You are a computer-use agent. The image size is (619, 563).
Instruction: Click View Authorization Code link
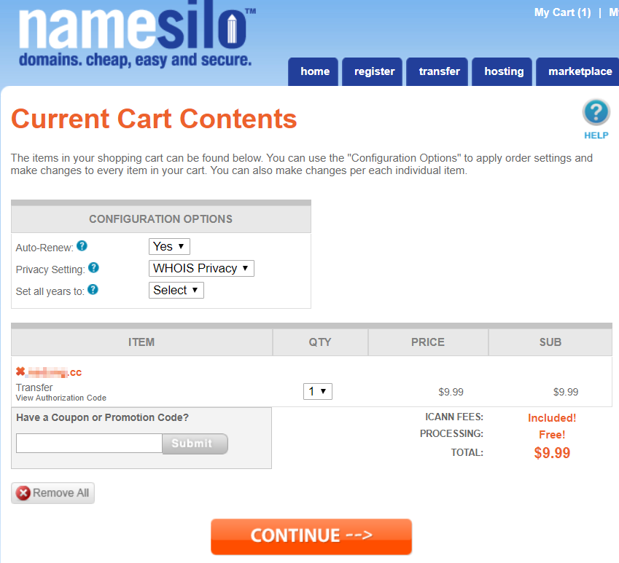click(x=61, y=398)
